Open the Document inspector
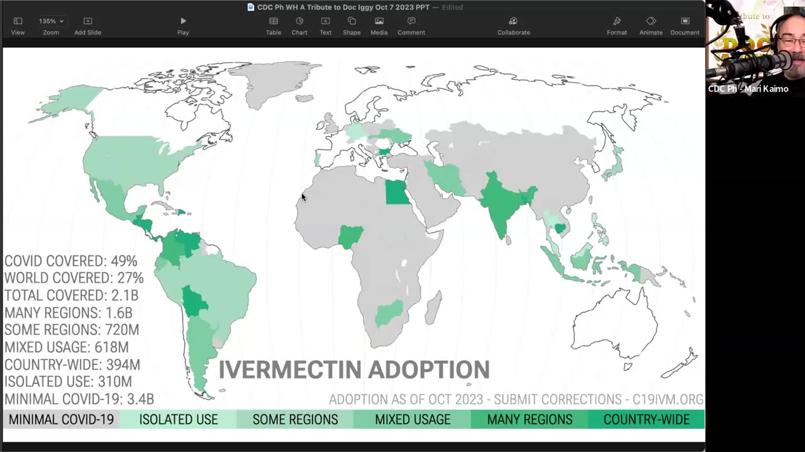 tap(685, 25)
